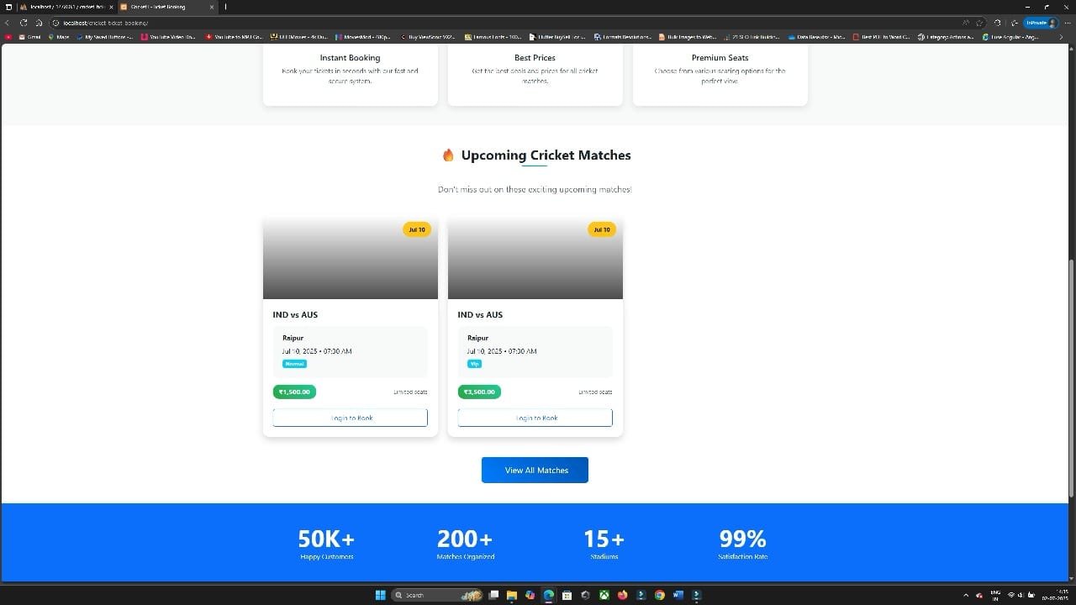Screen dimensions: 1076x605
Task: Open File Explorer from the taskbar
Action: click(x=511, y=595)
